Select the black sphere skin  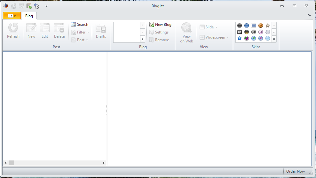tap(240, 26)
